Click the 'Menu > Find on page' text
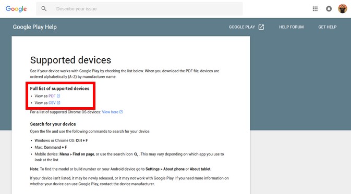The image size is (351, 194). 77,154
